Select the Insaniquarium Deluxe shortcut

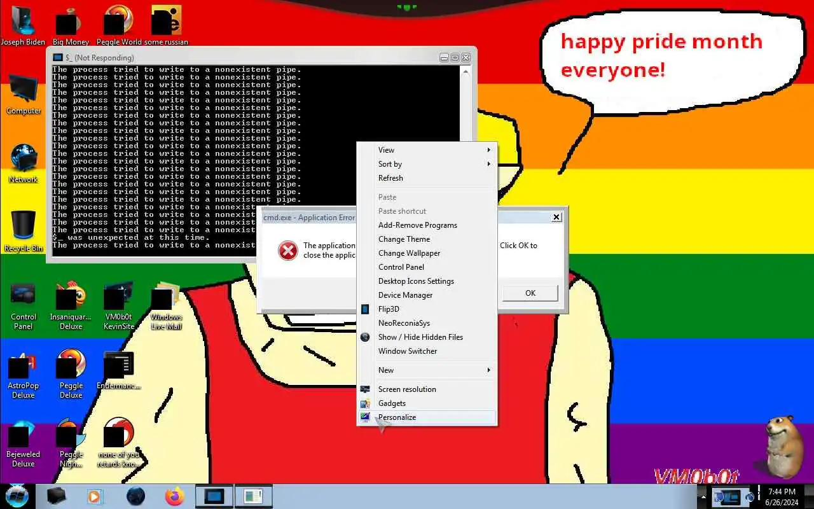(71, 305)
